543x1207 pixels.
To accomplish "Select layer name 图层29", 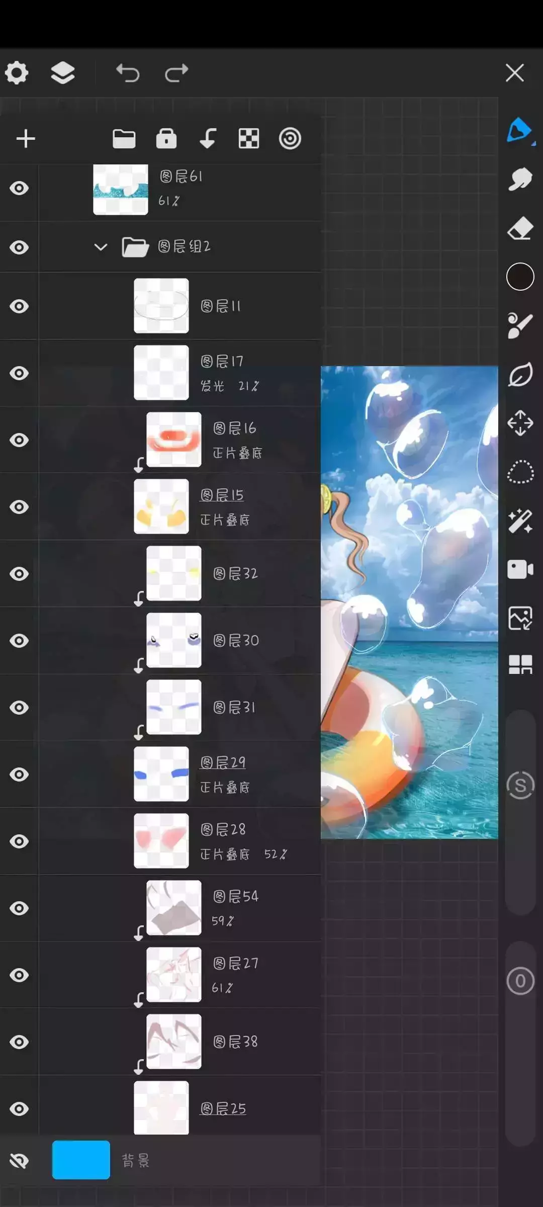I will coord(223,762).
